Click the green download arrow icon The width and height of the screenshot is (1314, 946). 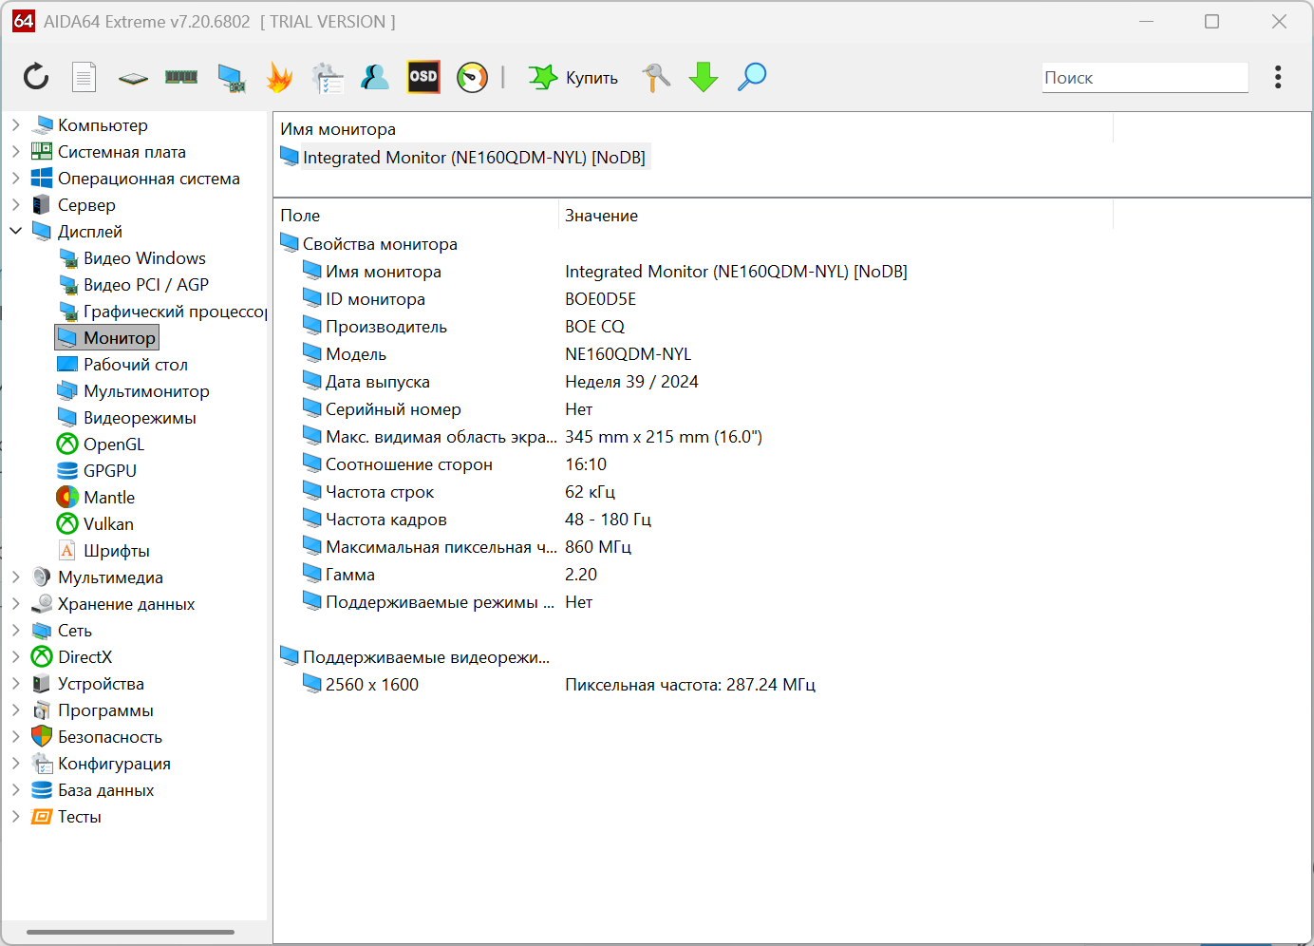coord(704,77)
